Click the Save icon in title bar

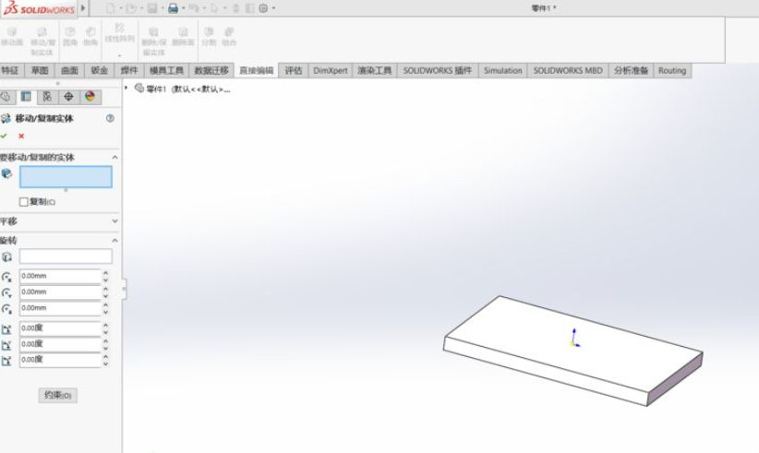click(152, 8)
